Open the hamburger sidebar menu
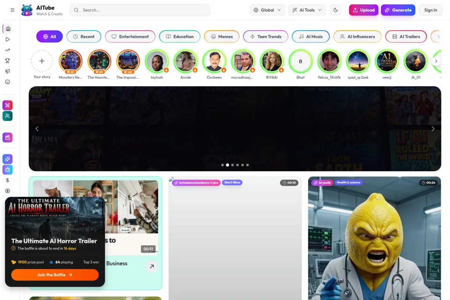Screen dimensions: 450x300 [x=12, y=10]
